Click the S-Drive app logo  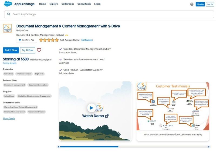pos(7,28)
